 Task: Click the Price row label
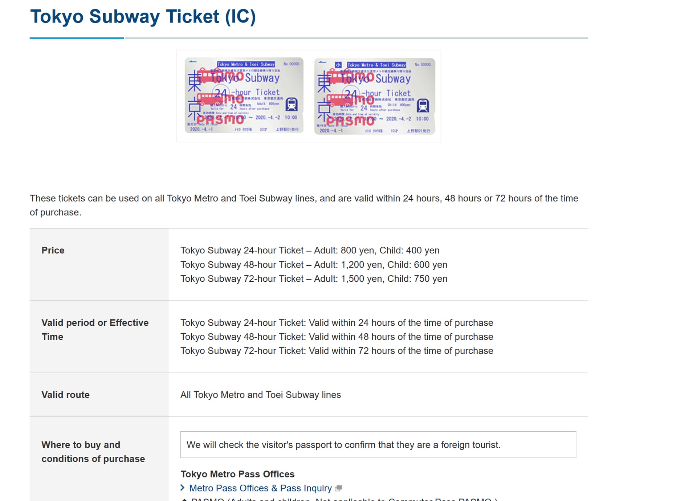[53, 250]
